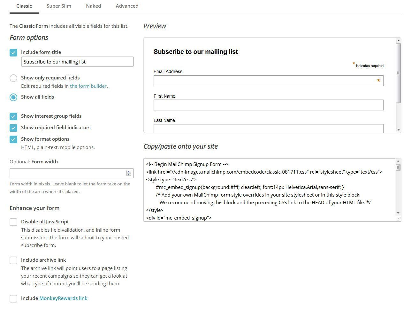Click the 'Subscribe to our mailing list' preview heading

[x=196, y=52]
